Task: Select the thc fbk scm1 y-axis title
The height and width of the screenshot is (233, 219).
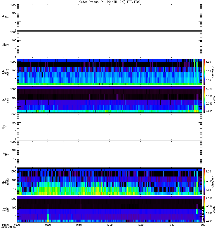Action: coord(6,209)
